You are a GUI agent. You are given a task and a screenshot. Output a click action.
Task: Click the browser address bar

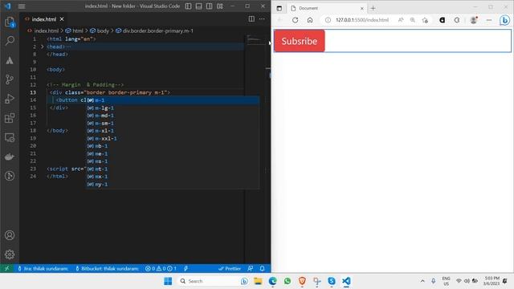362,20
